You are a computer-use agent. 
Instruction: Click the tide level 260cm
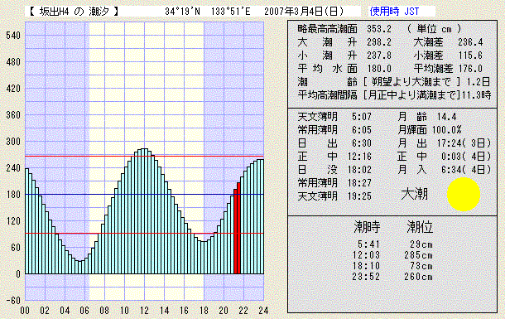click(419, 277)
